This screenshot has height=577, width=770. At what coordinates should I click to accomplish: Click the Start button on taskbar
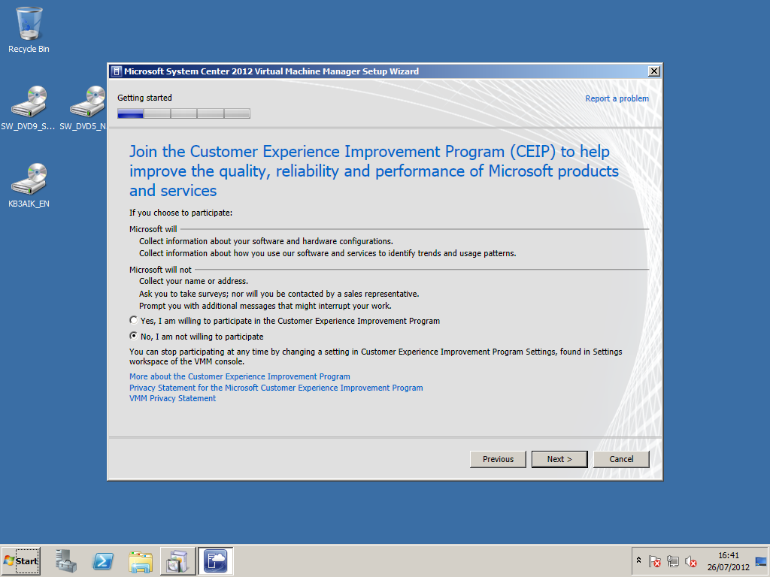tap(20, 560)
